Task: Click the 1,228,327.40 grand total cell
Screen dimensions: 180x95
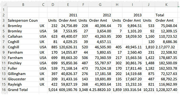Action: 166,90
